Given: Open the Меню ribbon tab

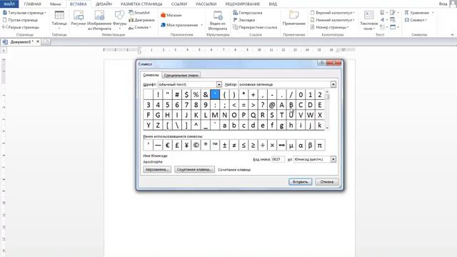Looking at the screenshot, I should tap(56, 4).
